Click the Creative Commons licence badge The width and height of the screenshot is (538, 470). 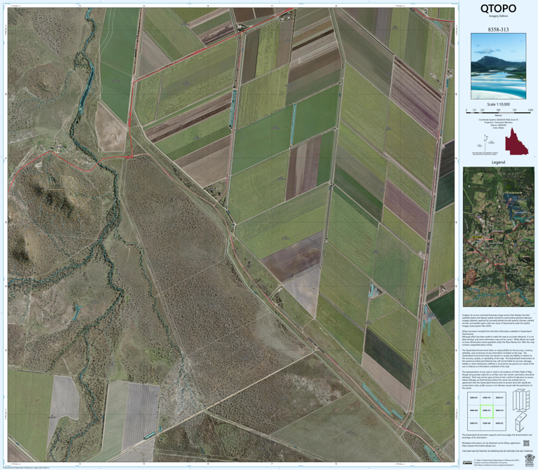tap(467, 462)
